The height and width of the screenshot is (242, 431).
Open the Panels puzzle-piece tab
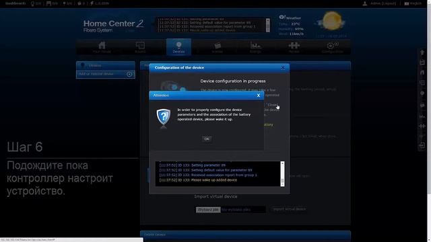pyautogui.click(x=294, y=47)
